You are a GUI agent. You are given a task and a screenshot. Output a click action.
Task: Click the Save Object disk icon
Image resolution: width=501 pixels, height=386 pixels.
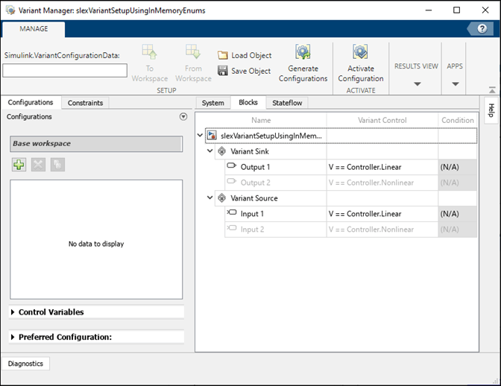coord(223,71)
